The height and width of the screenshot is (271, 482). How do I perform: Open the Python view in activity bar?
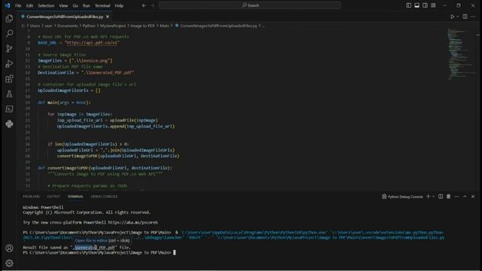pos(9,123)
